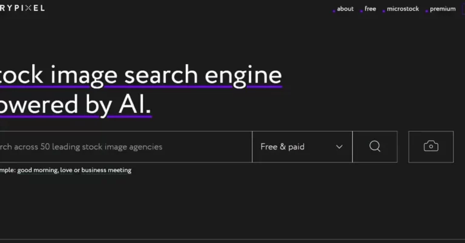Click the purple dot beside the free link
The height and width of the screenshot is (243, 465).
coord(361,11)
